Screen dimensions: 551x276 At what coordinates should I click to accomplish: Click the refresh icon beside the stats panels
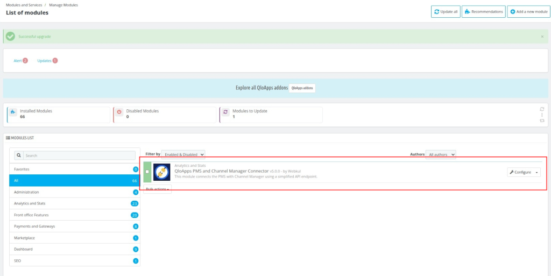pos(542,109)
